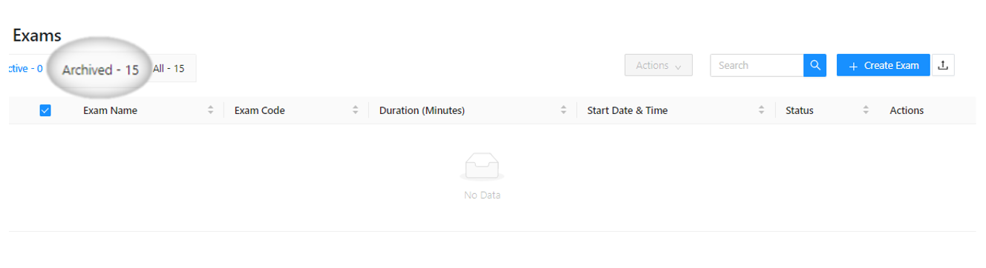Uncheck the select-all exams checkbox
986x268 pixels.
[45, 110]
